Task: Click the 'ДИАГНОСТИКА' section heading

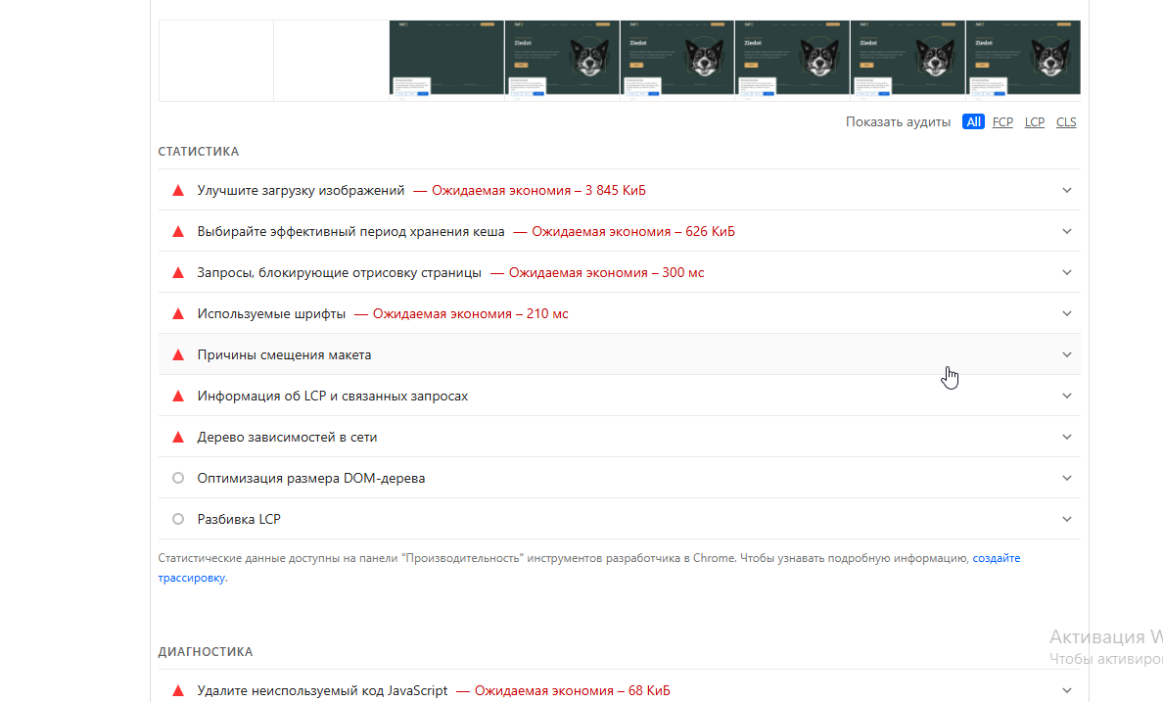Action: pos(206,651)
